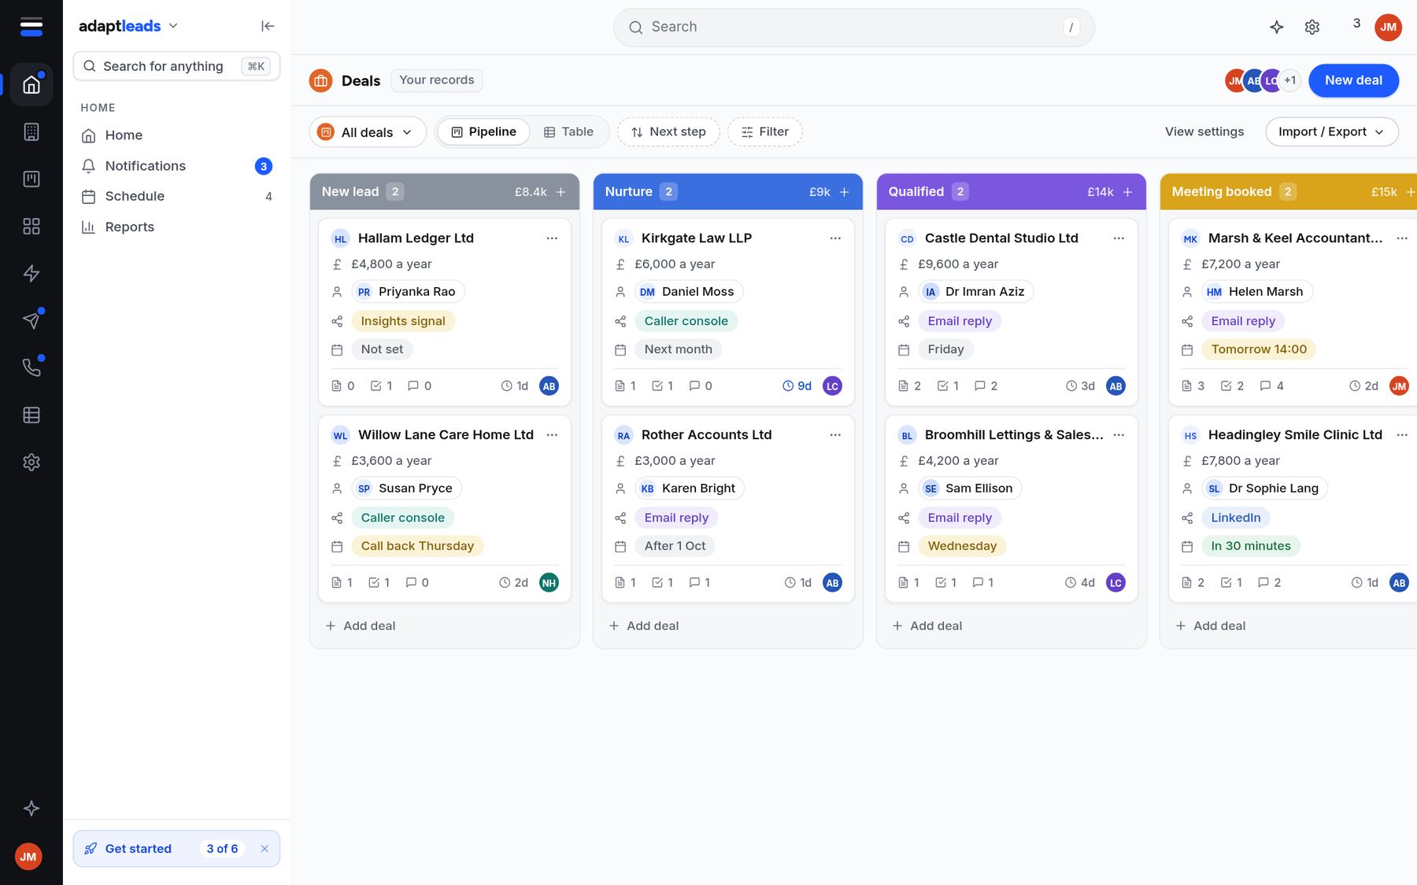Open the lightning bolt automations icon
This screenshot has height=885, width=1417.
pyautogui.click(x=31, y=274)
